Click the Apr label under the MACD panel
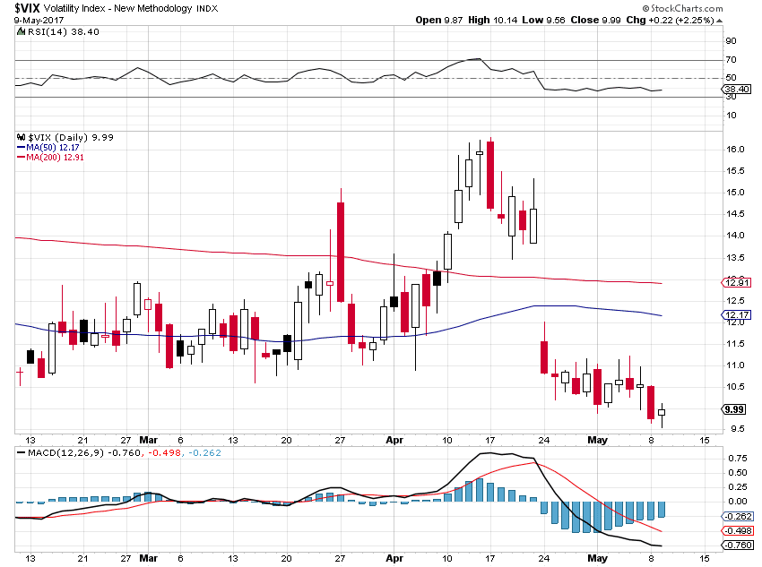Image resolution: width=762 pixels, height=567 pixels. (x=394, y=558)
